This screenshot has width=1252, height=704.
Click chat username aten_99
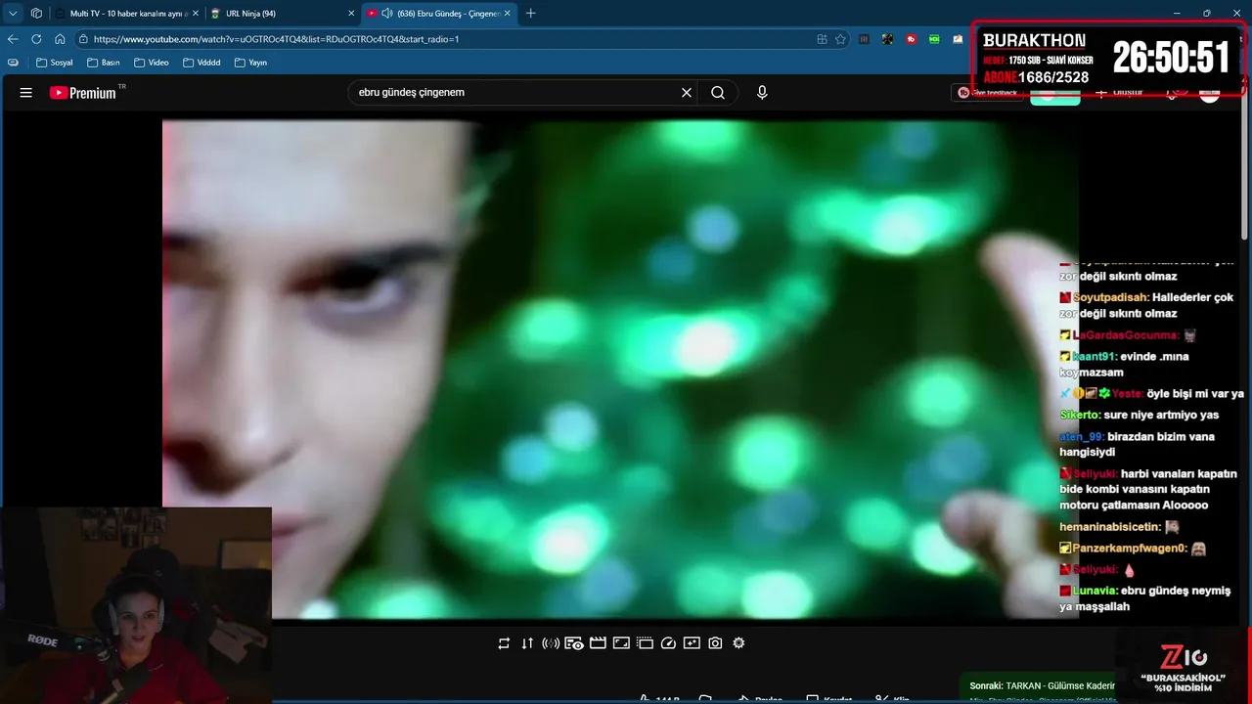tap(1082, 436)
